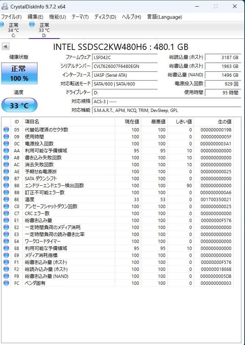Click the しきい値 column header
245x345 pixels.
point(181,122)
